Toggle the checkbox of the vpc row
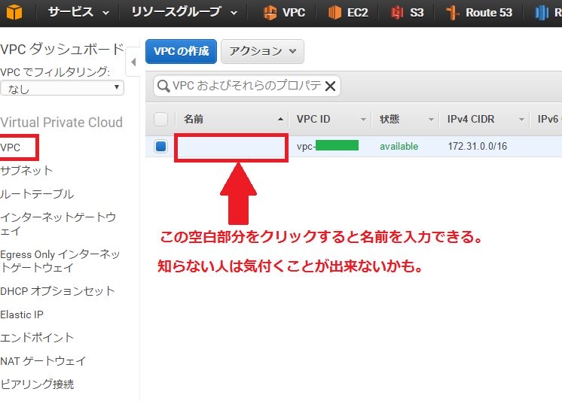The image size is (562, 401). click(160, 146)
